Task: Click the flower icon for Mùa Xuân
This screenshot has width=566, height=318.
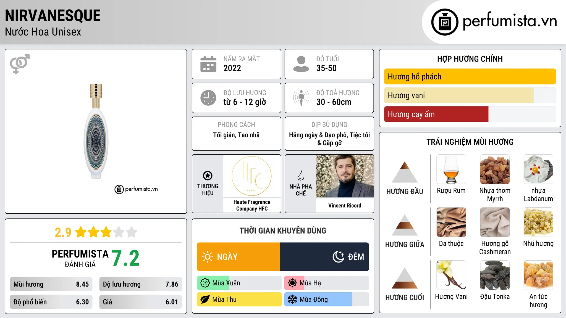Action: tap(205, 283)
